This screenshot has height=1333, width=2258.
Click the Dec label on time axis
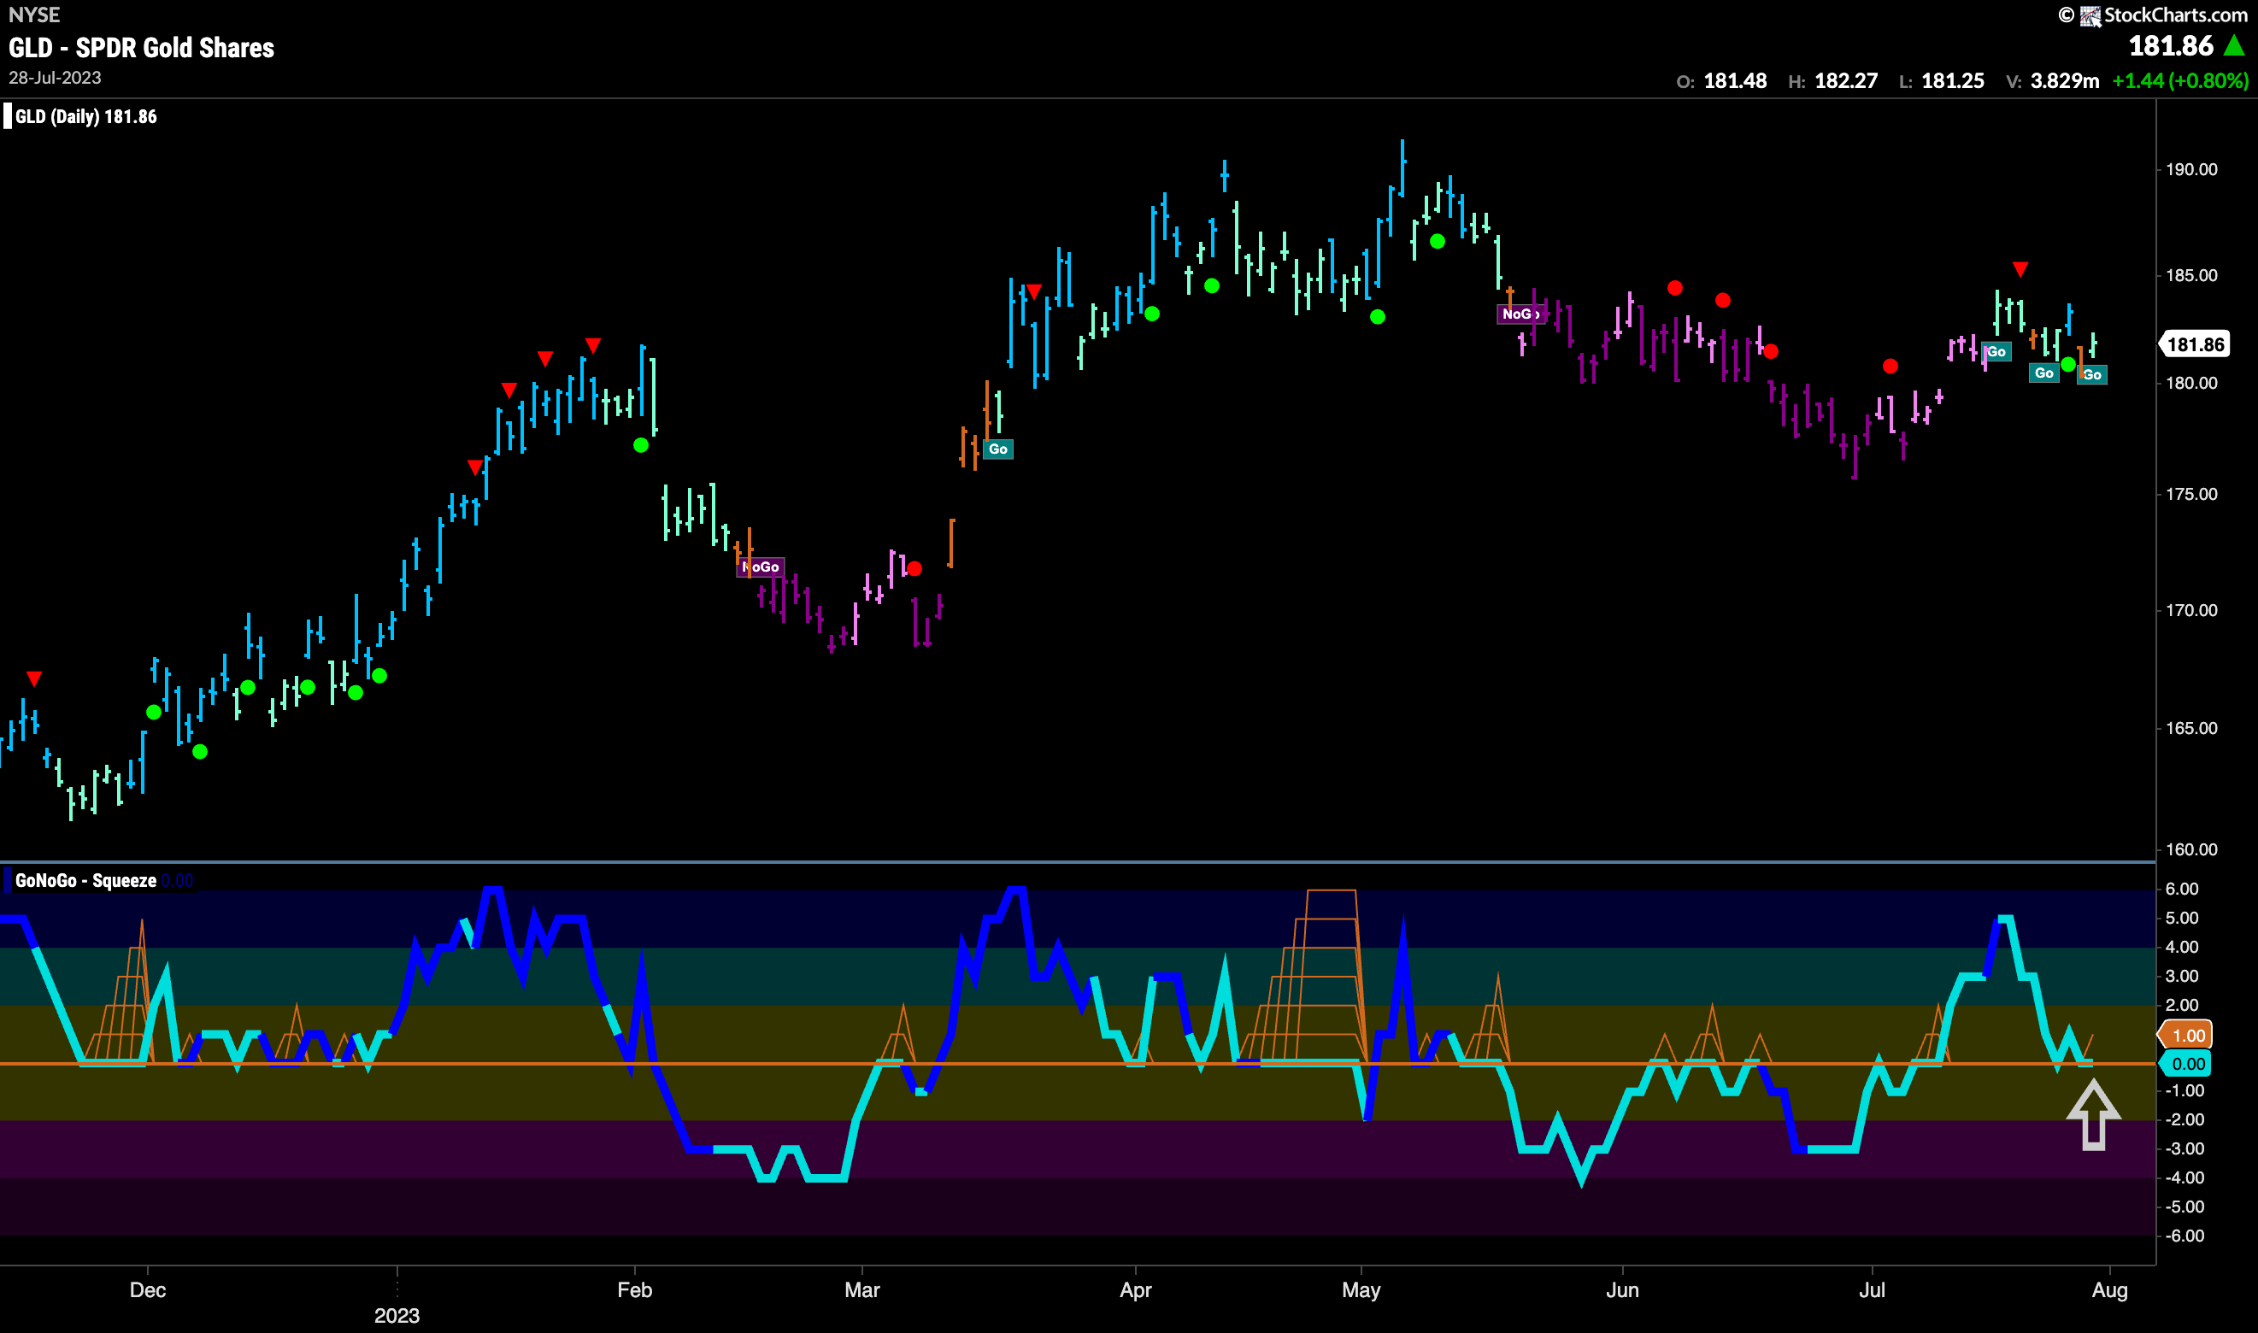pos(147,1291)
